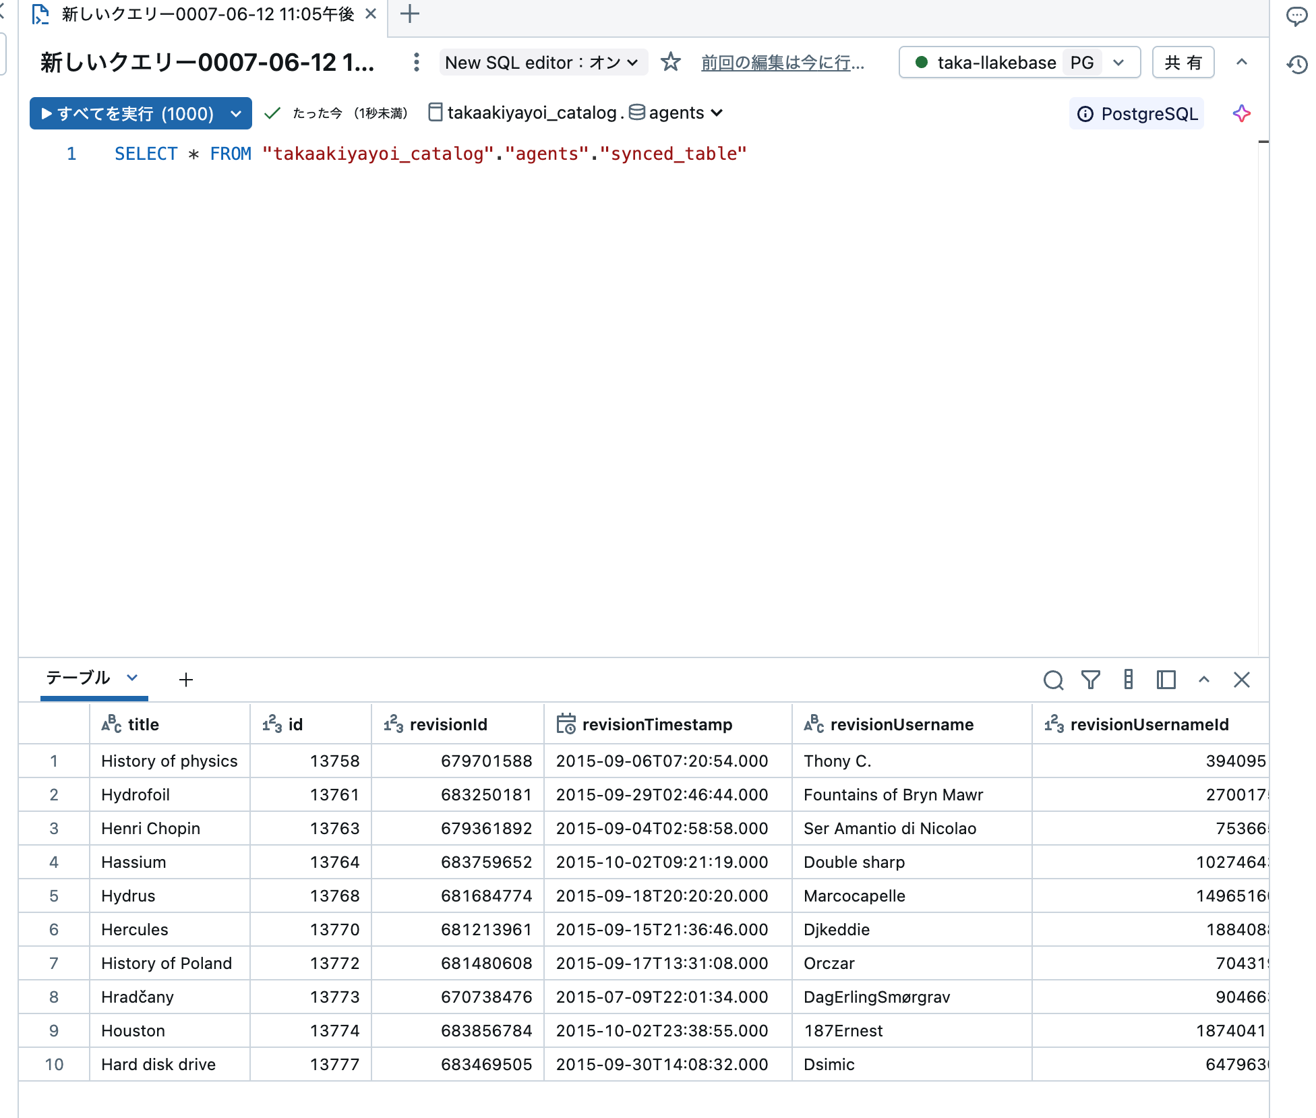The height and width of the screenshot is (1118, 1316).
Task: Add a new results tab with the plus
Action: click(x=185, y=680)
